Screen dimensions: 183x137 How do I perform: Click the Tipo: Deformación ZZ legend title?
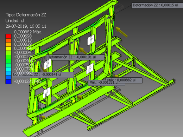pyautogui.click(x=26, y=15)
